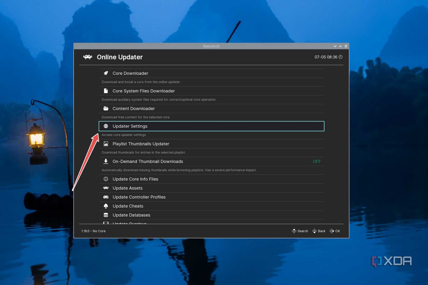The width and height of the screenshot is (428, 285).
Task: Click the Core System Files Downloader document icon
Action: coord(106,91)
